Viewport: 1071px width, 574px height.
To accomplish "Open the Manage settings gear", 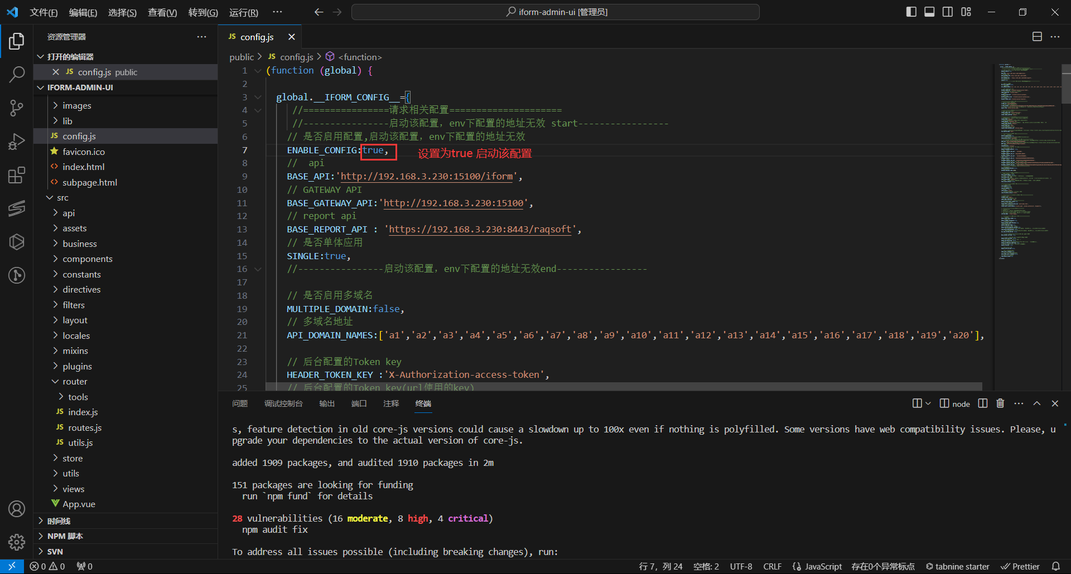I will [x=17, y=541].
